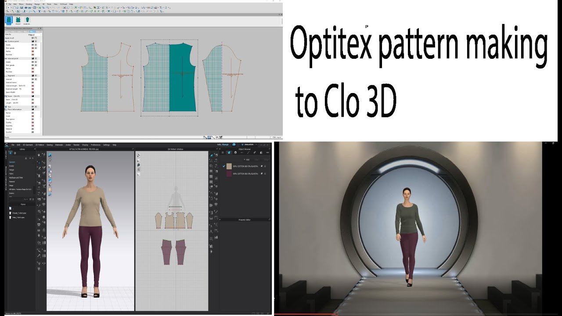Select Hardware and Trims in Library
The height and width of the screenshot is (316, 562).
click(16, 178)
